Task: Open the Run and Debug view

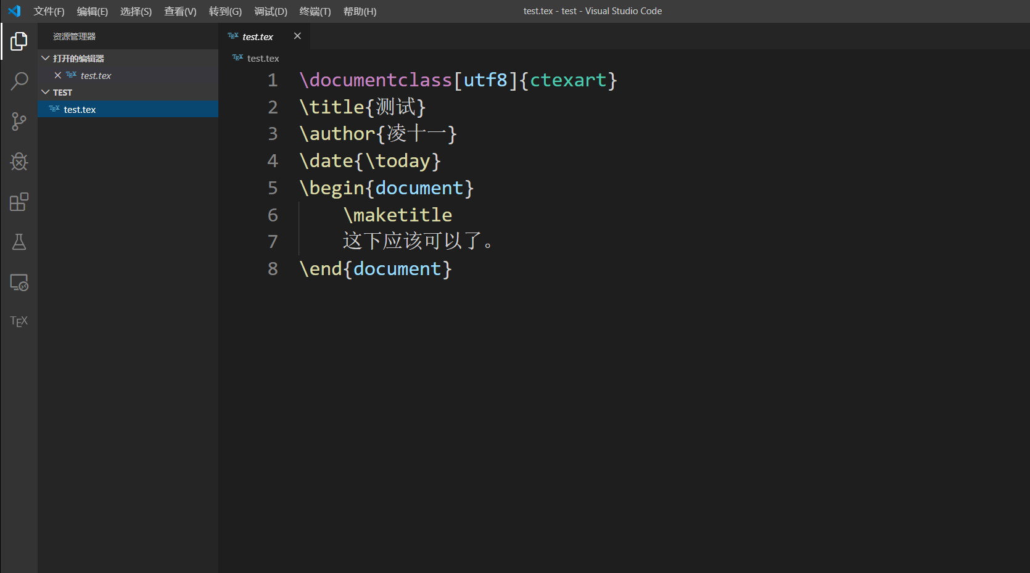Action: pos(19,162)
